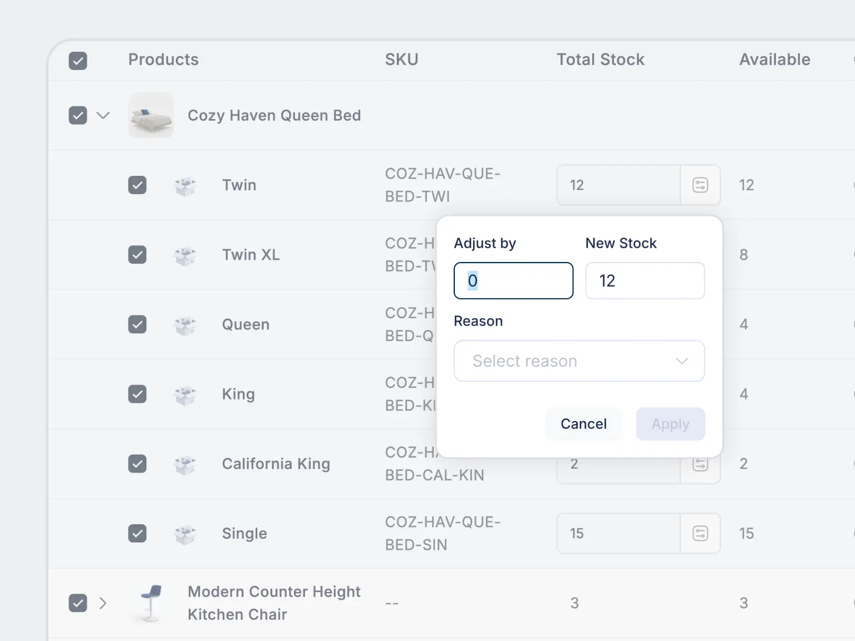Click box icon beside King variant
The image size is (855, 641).
(x=185, y=395)
